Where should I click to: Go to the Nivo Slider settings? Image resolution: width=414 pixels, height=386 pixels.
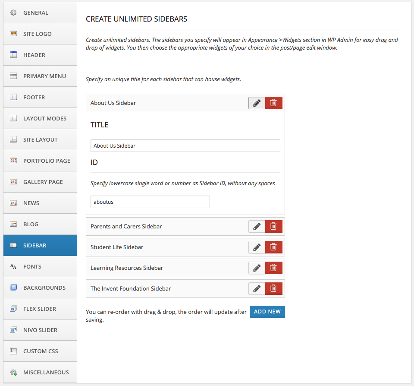[x=40, y=330]
